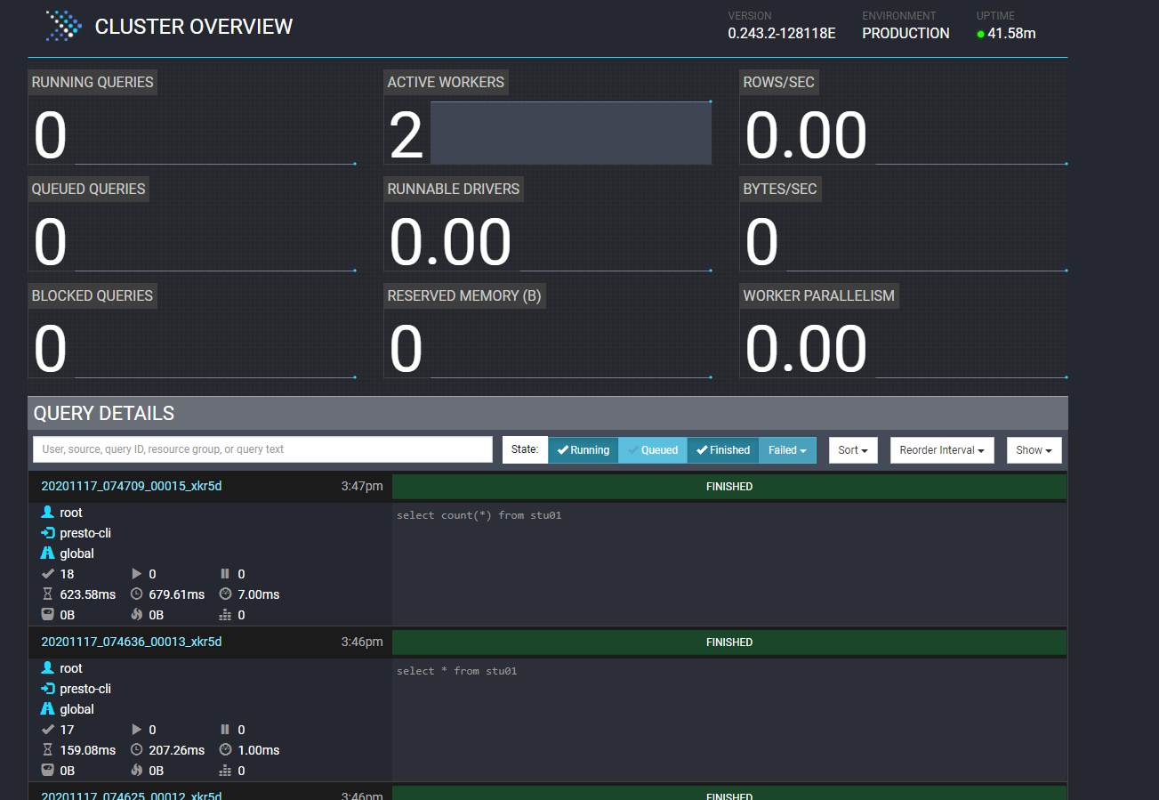Click environment value PRODUCTION

pos(905,34)
